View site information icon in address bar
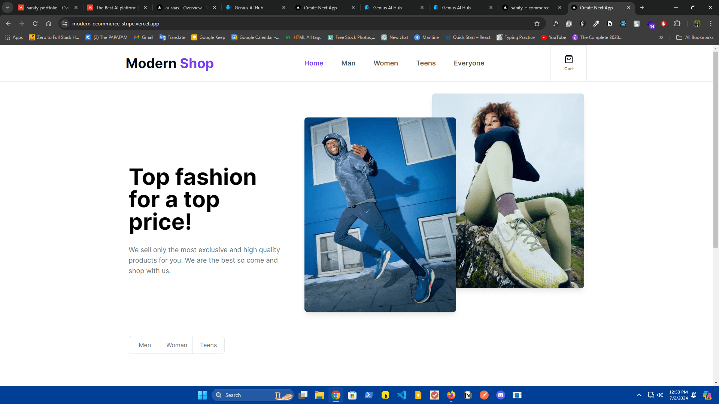This screenshot has width=719, height=404. pyautogui.click(x=65, y=24)
